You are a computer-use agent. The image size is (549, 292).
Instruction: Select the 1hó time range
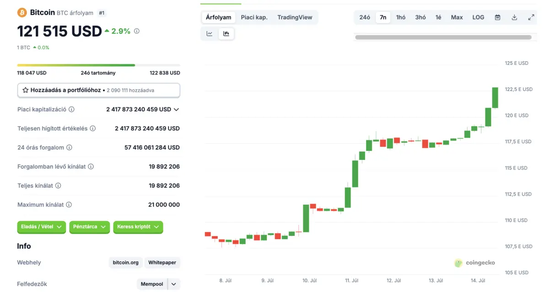(401, 17)
